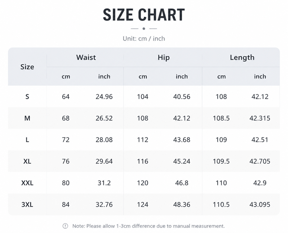Click the 120 hip cm value

point(142,183)
